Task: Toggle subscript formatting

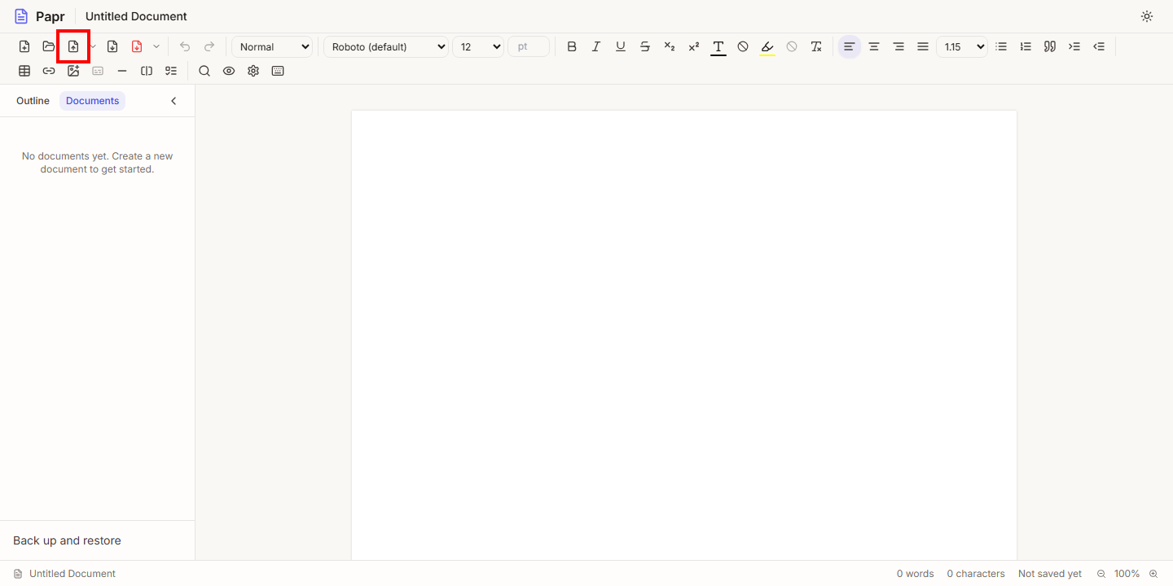Action: (x=670, y=46)
